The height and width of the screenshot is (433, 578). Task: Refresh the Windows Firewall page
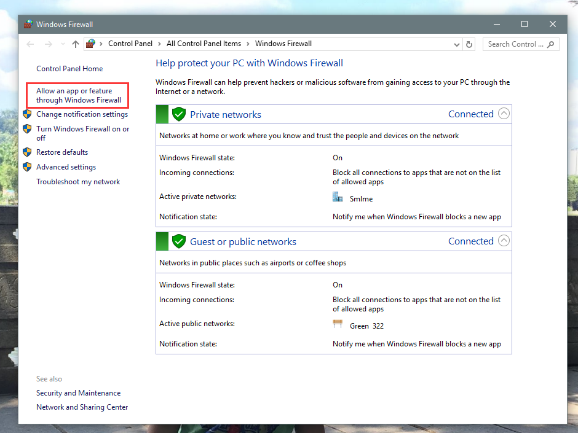469,45
